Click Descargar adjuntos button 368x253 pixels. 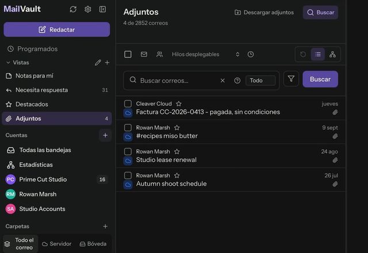point(264,13)
